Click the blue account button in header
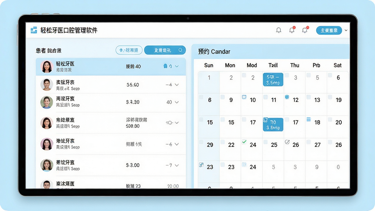Screen dimensions: 375x211 pyautogui.click(x=329, y=30)
